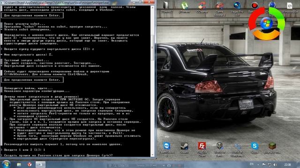
Task: Switch to the console taskbar button
Action: (x=40, y=164)
